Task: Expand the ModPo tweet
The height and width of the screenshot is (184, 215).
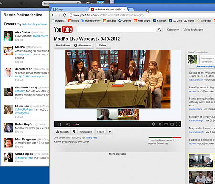Action: [19, 62]
